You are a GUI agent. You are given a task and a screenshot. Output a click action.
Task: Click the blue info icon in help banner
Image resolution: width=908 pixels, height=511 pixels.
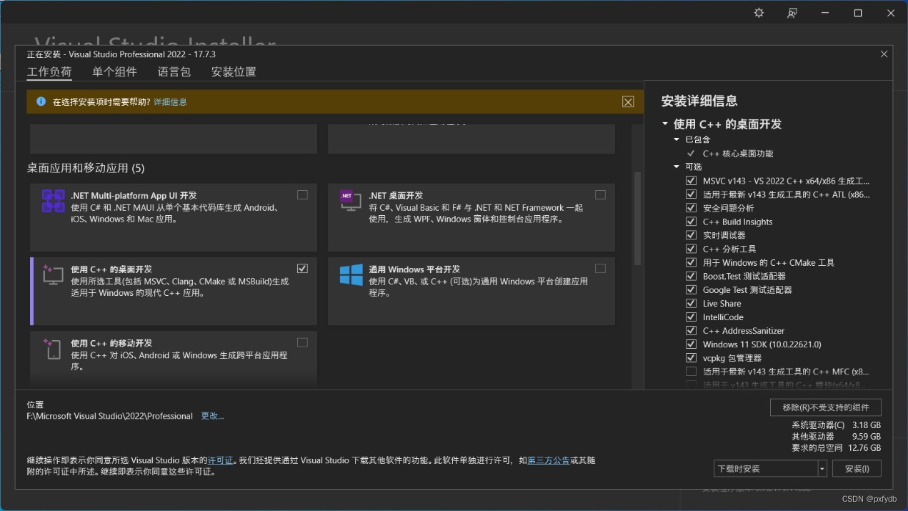[x=41, y=101]
